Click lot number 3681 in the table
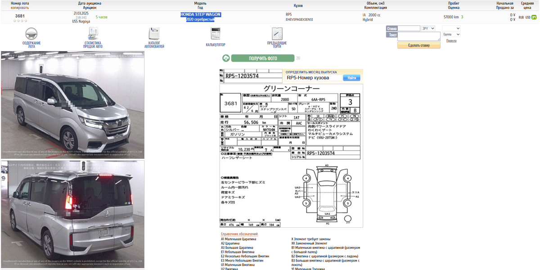540x270 pixels. (x=20, y=16)
